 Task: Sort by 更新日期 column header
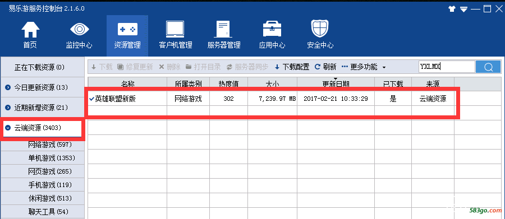point(336,83)
